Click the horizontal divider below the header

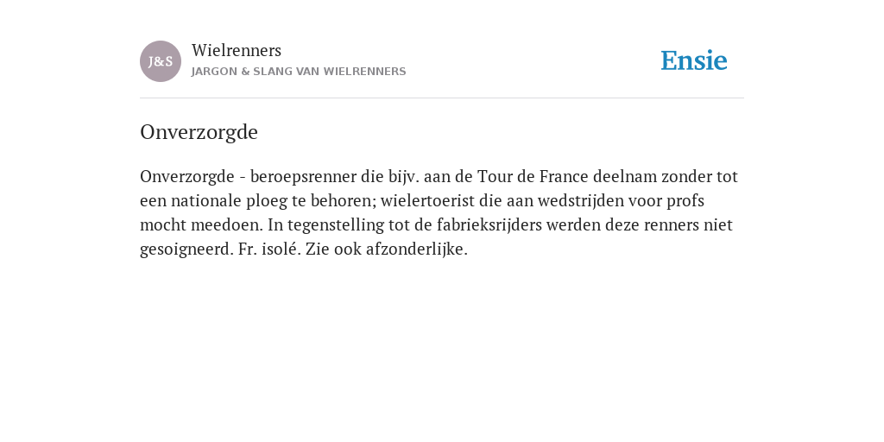pos(442,98)
